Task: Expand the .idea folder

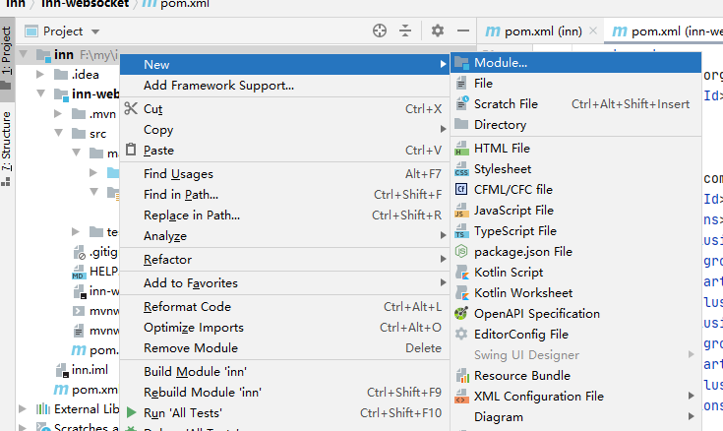Action: coord(40,74)
